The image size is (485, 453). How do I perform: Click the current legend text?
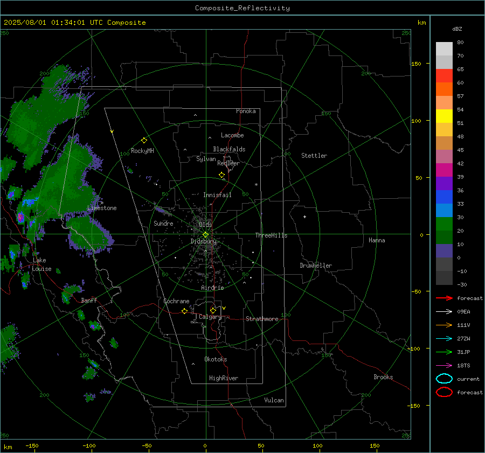468,379
